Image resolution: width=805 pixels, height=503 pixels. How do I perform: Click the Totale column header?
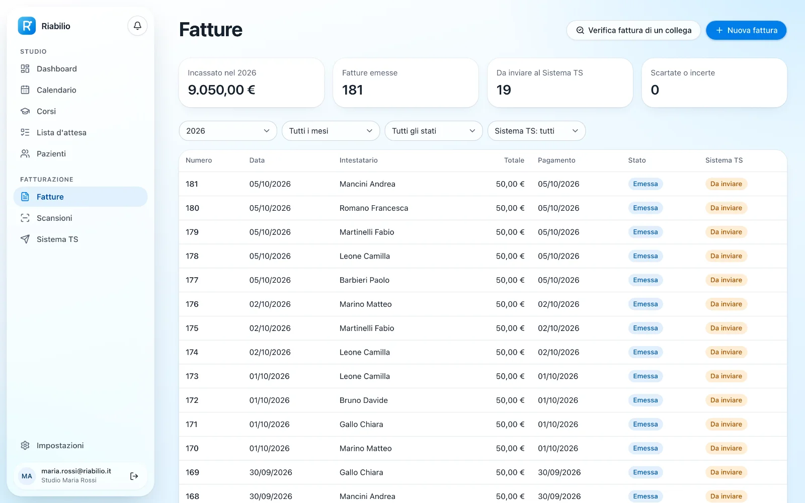click(514, 160)
